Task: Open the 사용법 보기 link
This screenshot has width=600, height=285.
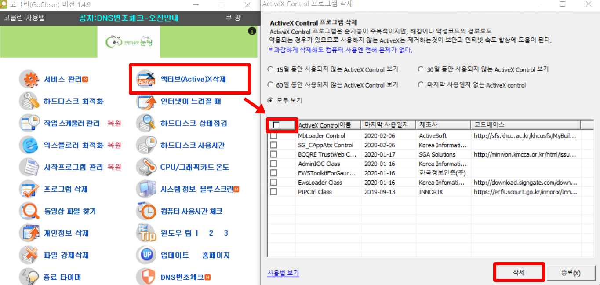Action: tap(283, 273)
